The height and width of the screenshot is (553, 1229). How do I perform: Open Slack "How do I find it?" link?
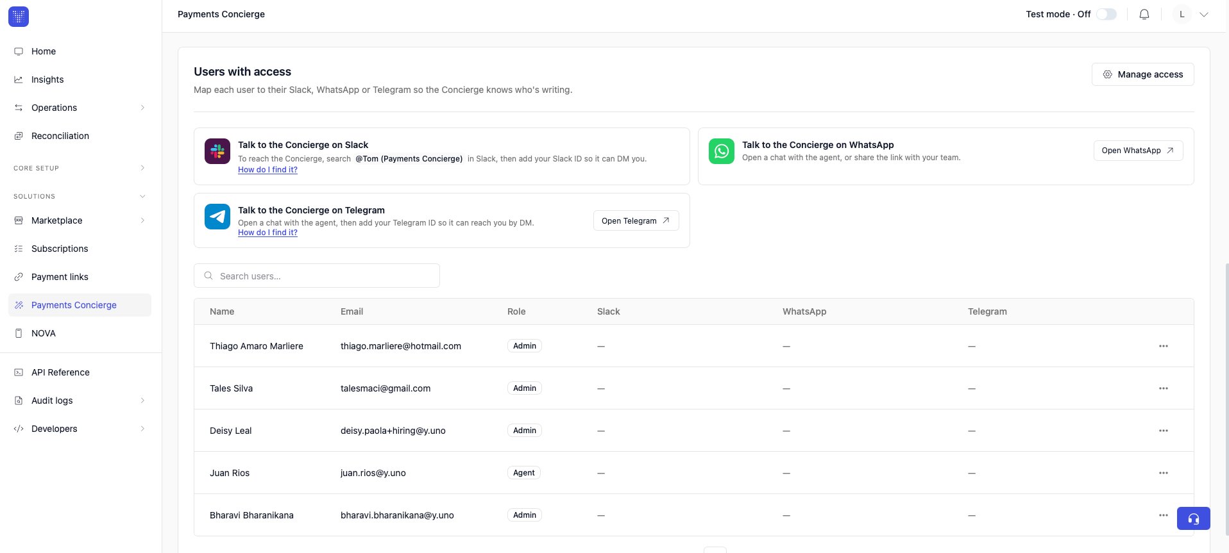pos(267,170)
